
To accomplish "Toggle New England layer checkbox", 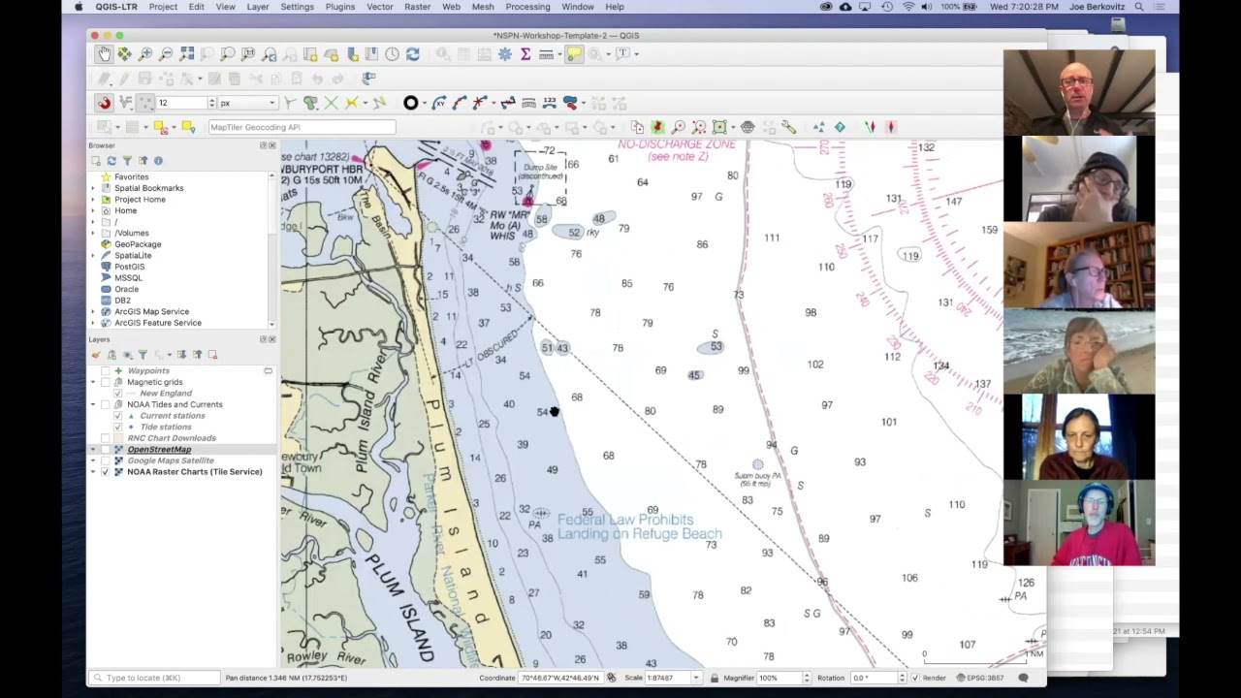I will pos(118,394).
